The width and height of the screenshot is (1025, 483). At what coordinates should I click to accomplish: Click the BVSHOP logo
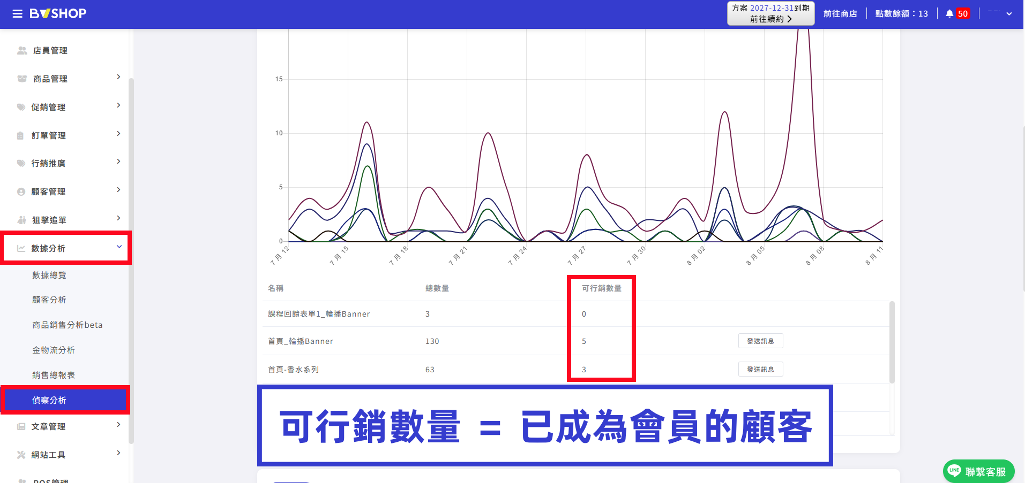point(58,14)
